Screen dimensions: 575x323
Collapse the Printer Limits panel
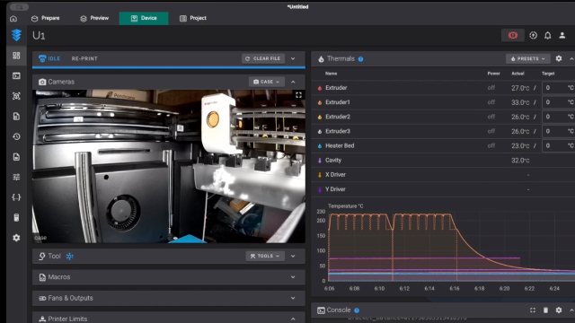(293, 319)
